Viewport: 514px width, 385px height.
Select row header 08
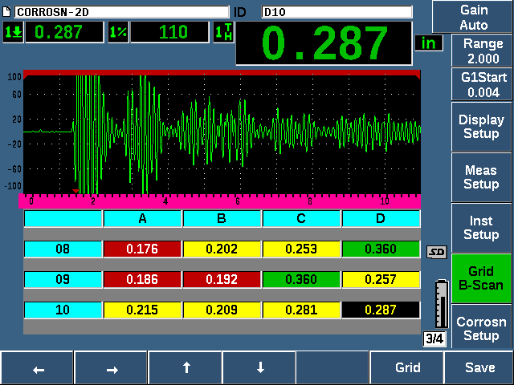pos(63,249)
